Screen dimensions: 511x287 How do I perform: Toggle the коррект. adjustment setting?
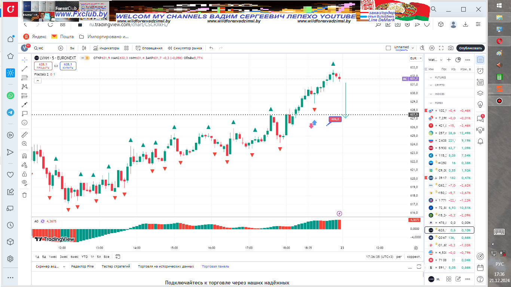pyautogui.click(x=414, y=257)
